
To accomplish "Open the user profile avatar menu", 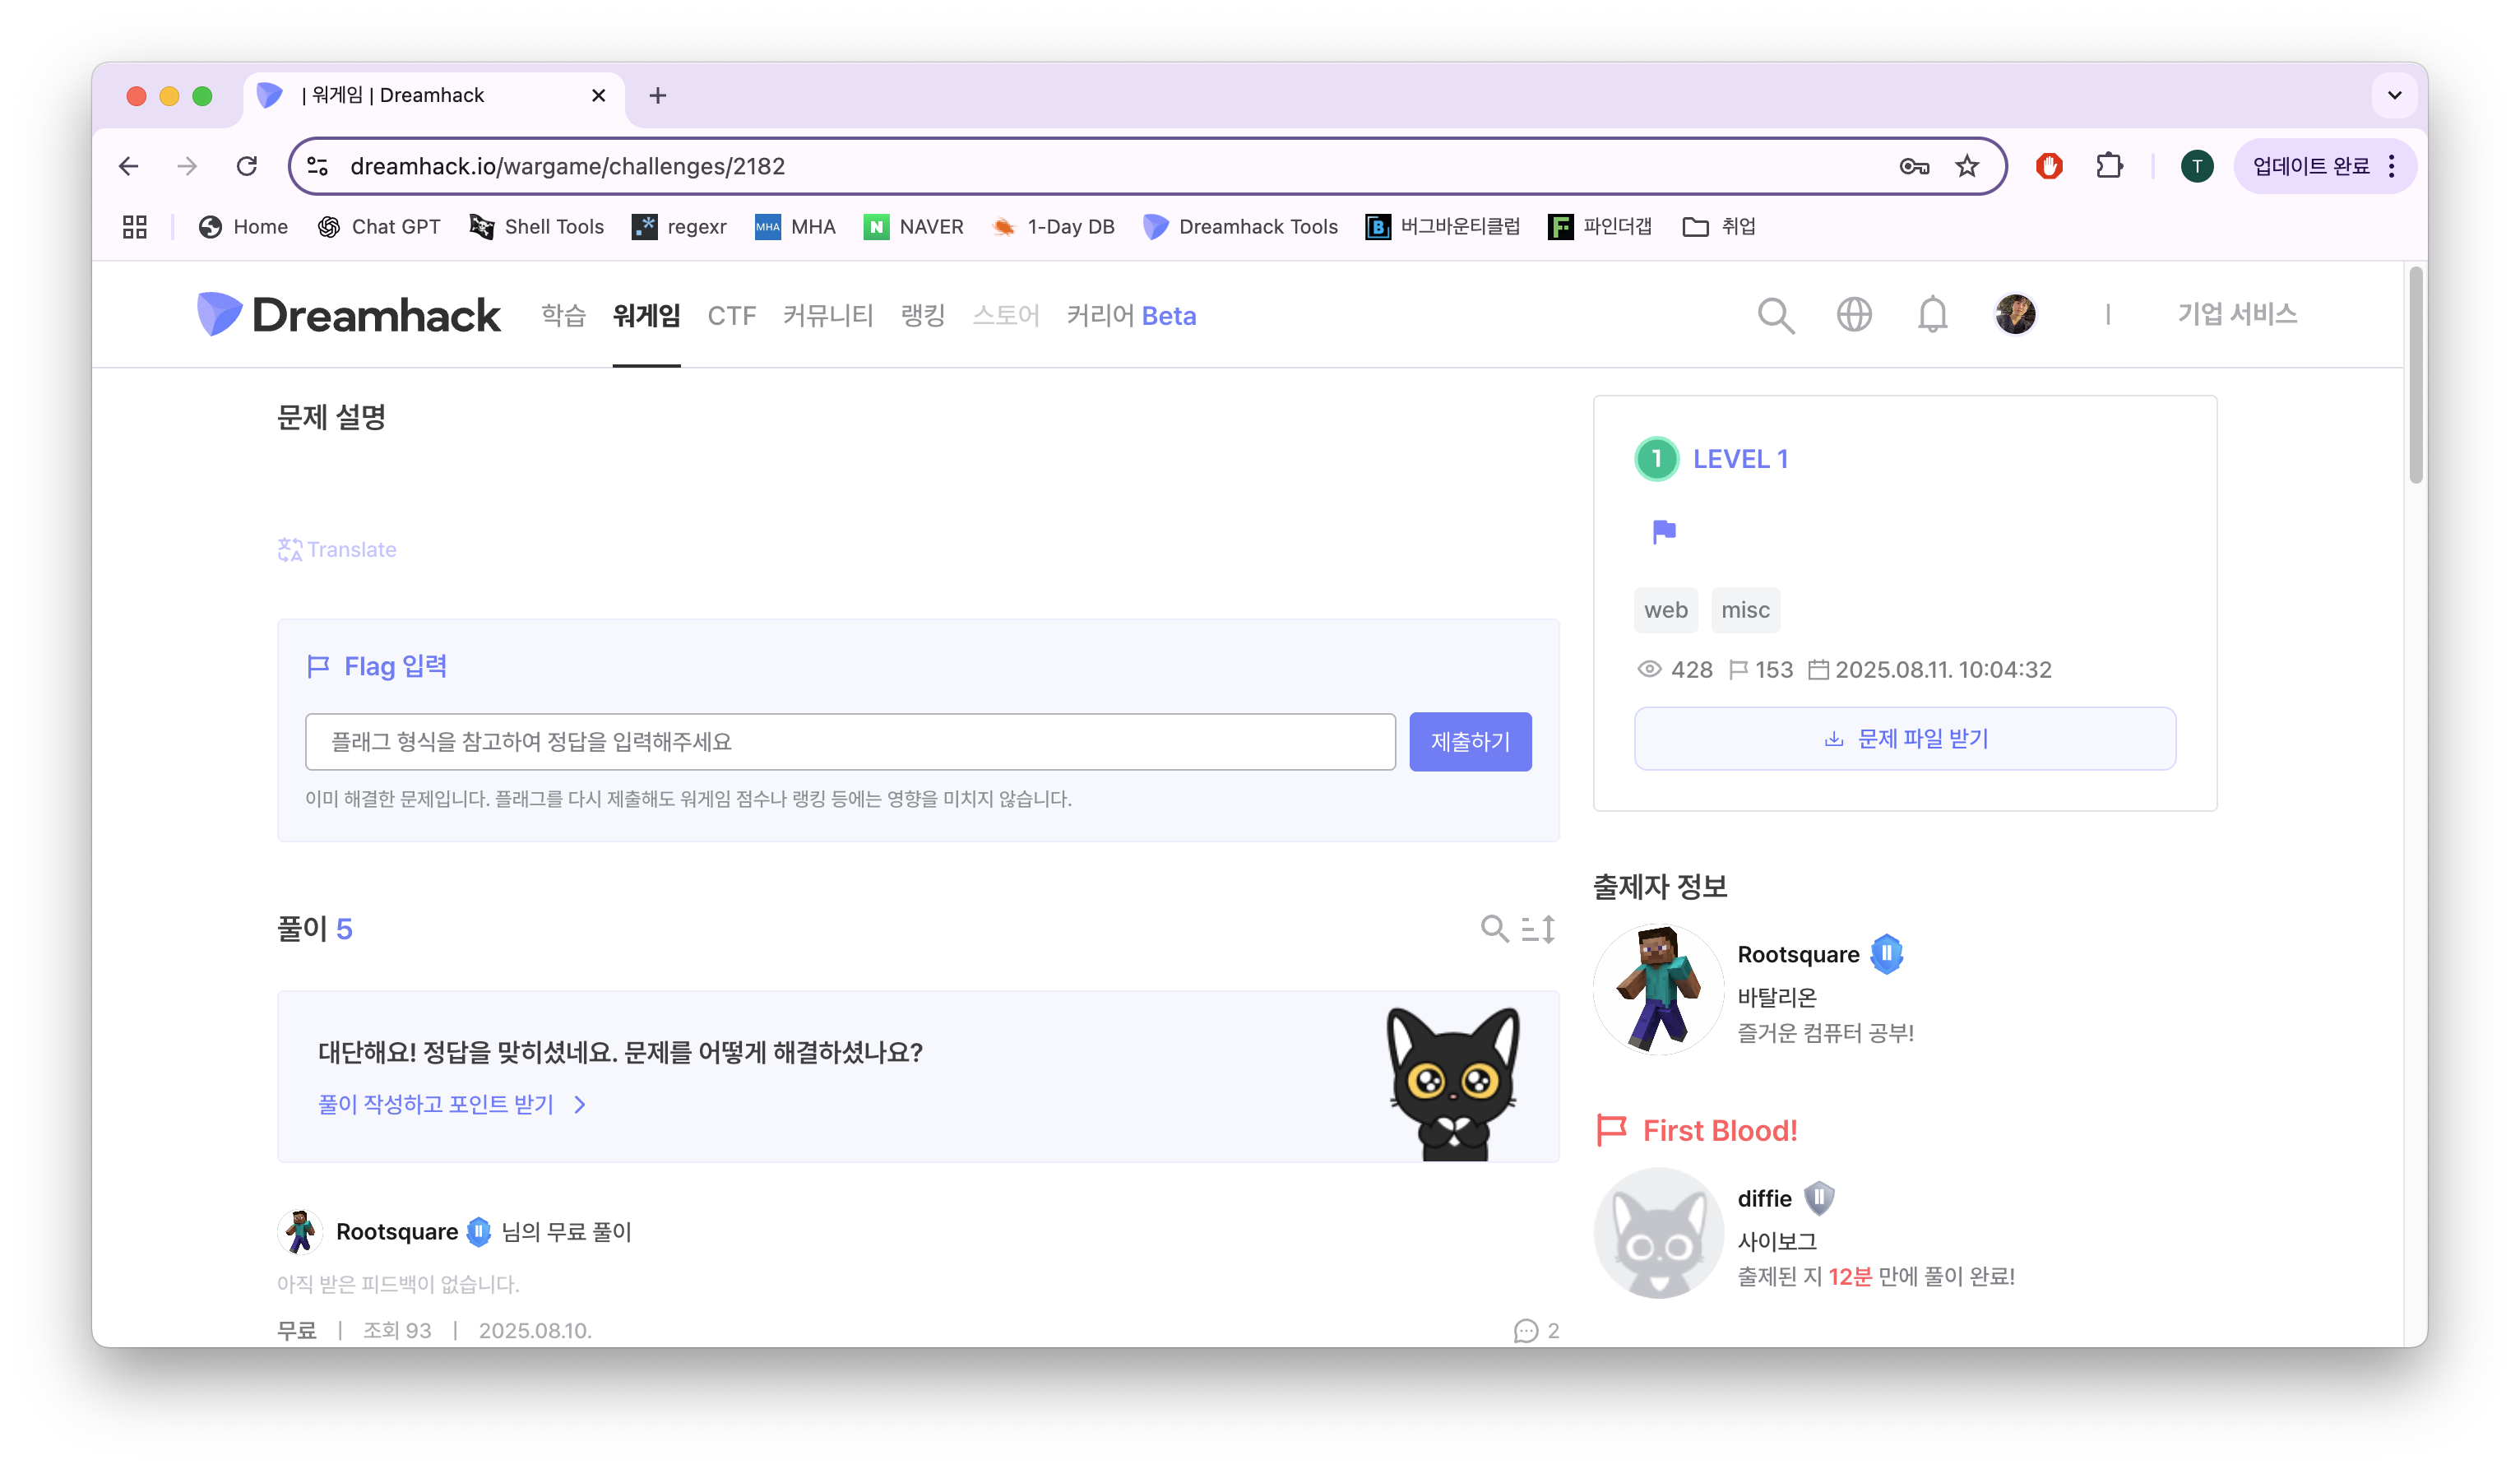I will point(2014,315).
